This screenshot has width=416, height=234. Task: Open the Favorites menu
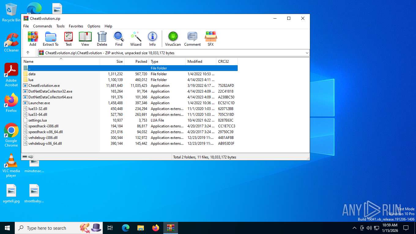coord(76,26)
